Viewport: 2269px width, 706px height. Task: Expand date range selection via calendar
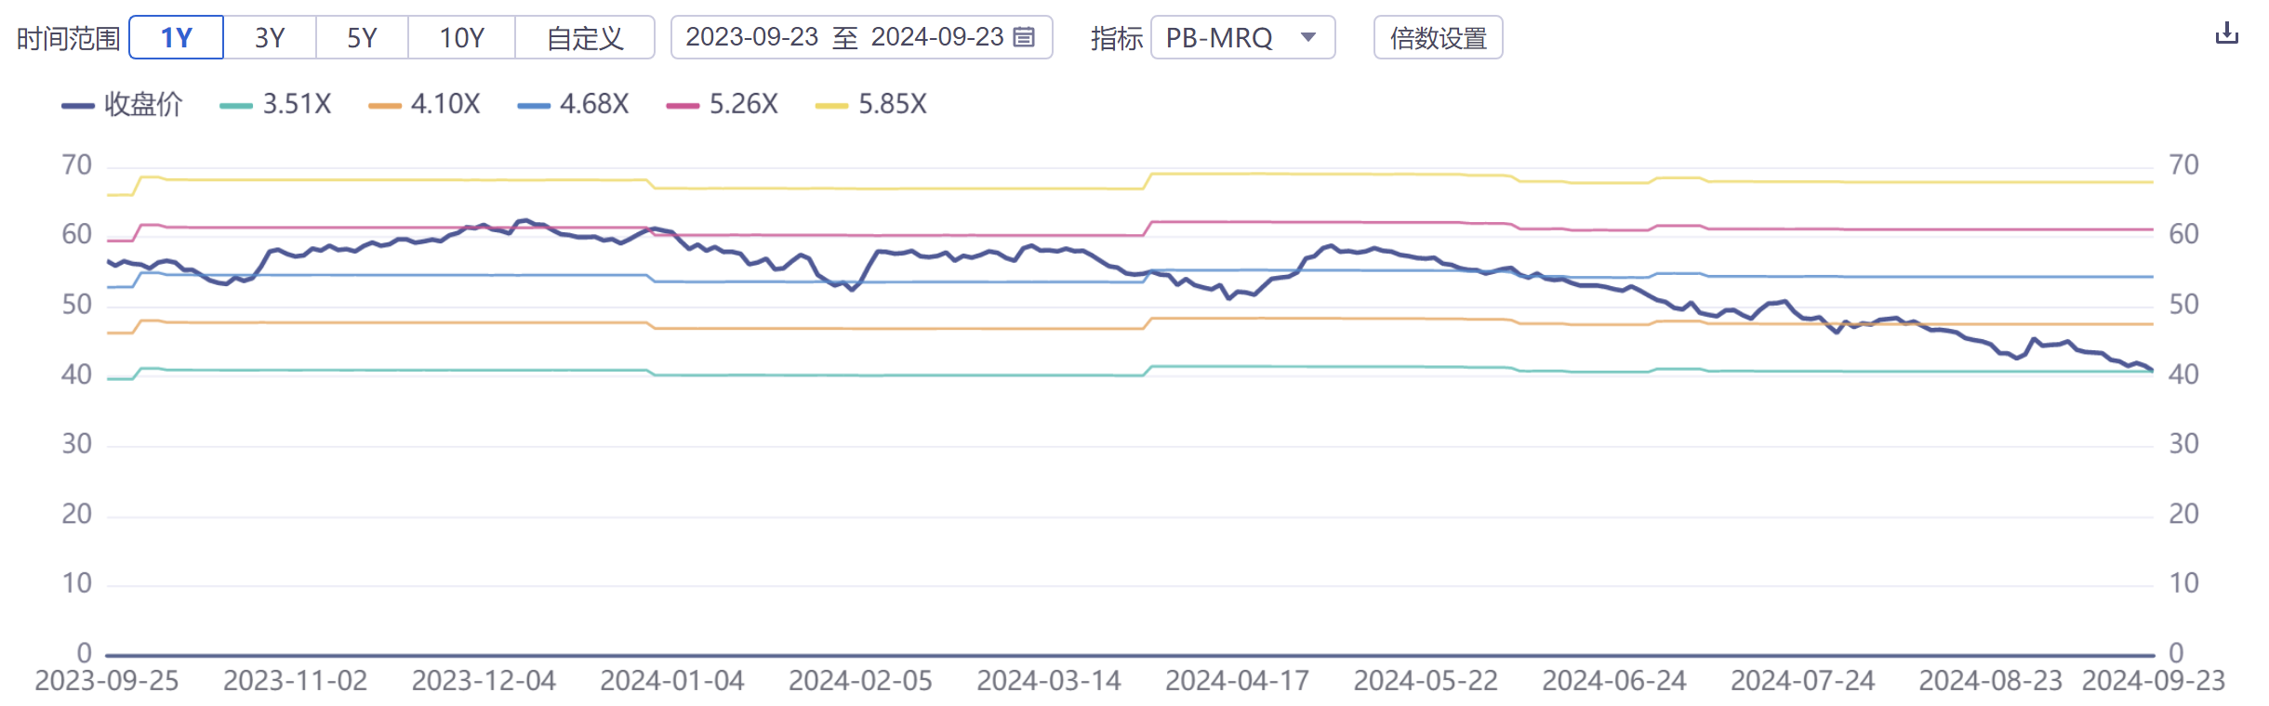click(x=1023, y=39)
